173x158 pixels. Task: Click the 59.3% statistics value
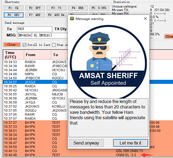(x=155, y=34)
